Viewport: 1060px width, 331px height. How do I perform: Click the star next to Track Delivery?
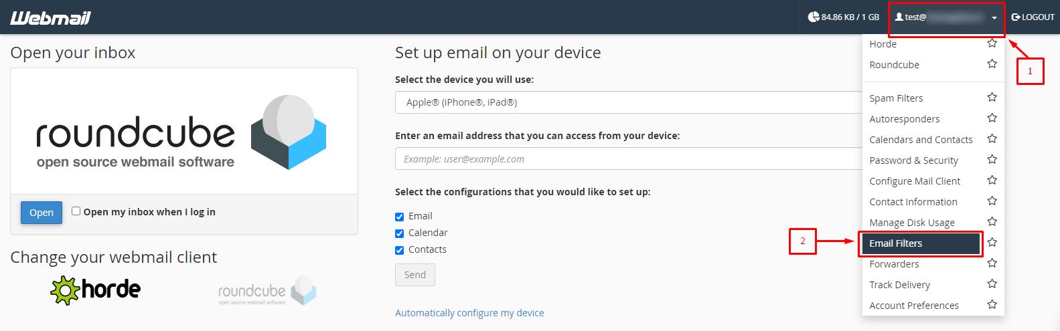coord(992,284)
